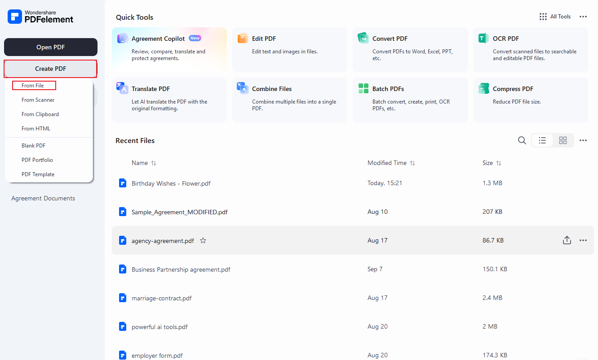The image size is (598, 360).
Task: Open the OCR PDF card
Action: click(531, 50)
